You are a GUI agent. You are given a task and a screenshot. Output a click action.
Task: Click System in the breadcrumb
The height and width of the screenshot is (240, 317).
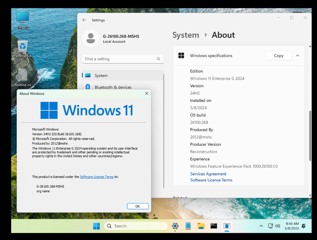click(x=186, y=35)
